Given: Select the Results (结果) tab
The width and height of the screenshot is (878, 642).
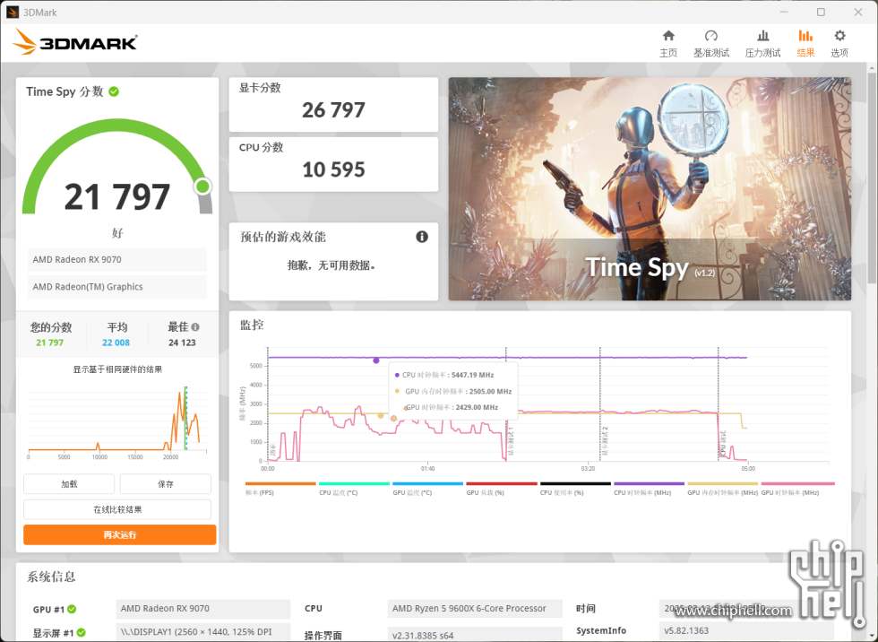Looking at the screenshot, I should tap(805, 44).
